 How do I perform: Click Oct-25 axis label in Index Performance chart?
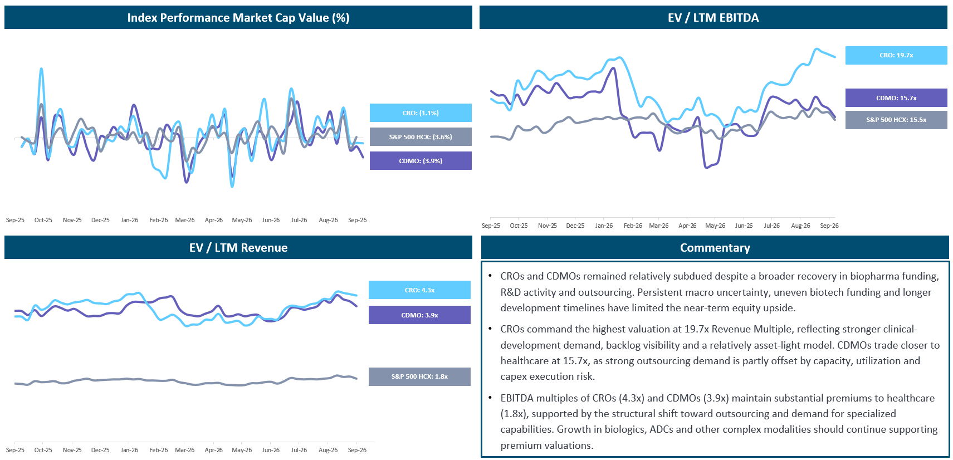43,220
